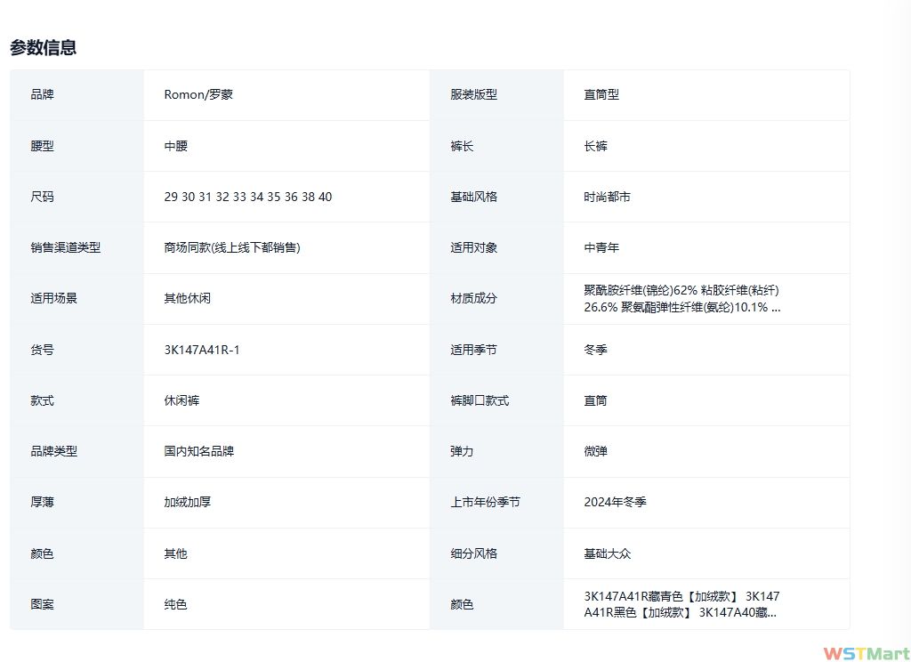
Task: Click the 货号 value 3K147A41R-1
Action: [x=202, y=350]
